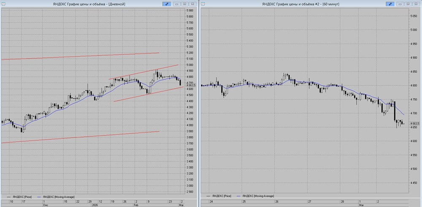Image resolution: width=422 pixels, height=207 pixels.
Task: Toggle the blue link button in daily chart
Action: pyautogui.click(x=166, y=4)
